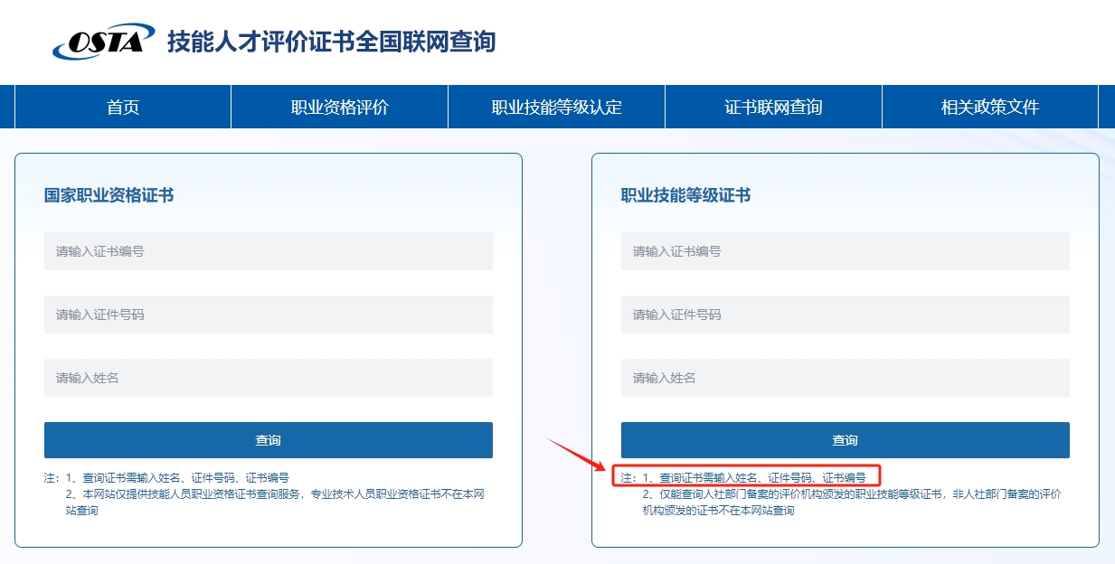
Task: Open the 相关政策文件 menu item
Action: pos(989,107)
